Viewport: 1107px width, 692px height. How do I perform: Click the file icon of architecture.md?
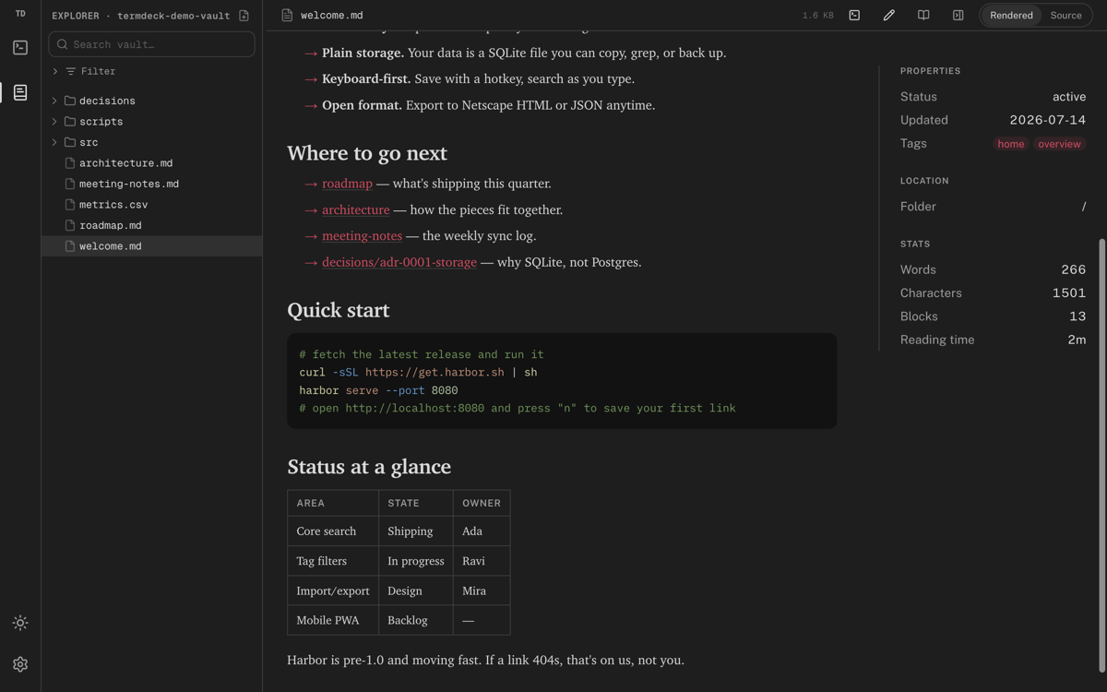tap(70, 163)
